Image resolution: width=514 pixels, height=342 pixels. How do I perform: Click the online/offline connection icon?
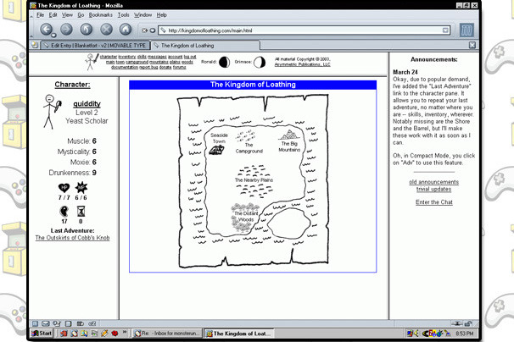point(456,323)
